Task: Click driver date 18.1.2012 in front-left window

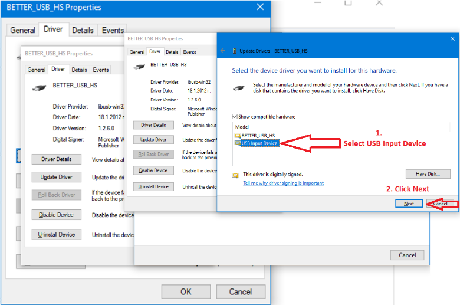Action: (x=111, y=117)
